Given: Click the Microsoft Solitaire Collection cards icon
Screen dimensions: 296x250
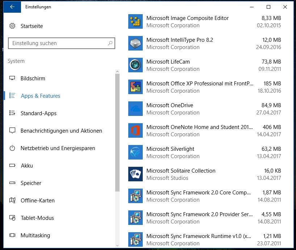Looking at the screenshot, I should 136,174.
